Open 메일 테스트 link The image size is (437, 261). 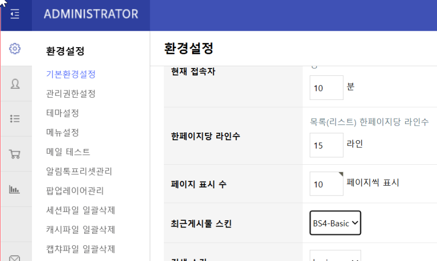(68, 152)
